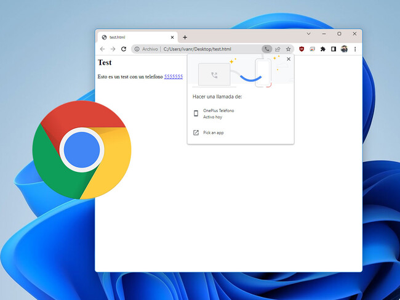Reload the page with the refresh icon

pyautogui.click(x=124, y=49)
